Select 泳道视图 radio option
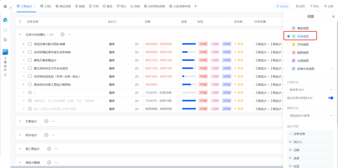This screenshot has width=338, height=168. point(289,61)
